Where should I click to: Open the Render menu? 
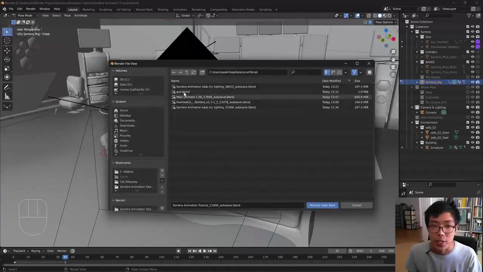(31, 9)
